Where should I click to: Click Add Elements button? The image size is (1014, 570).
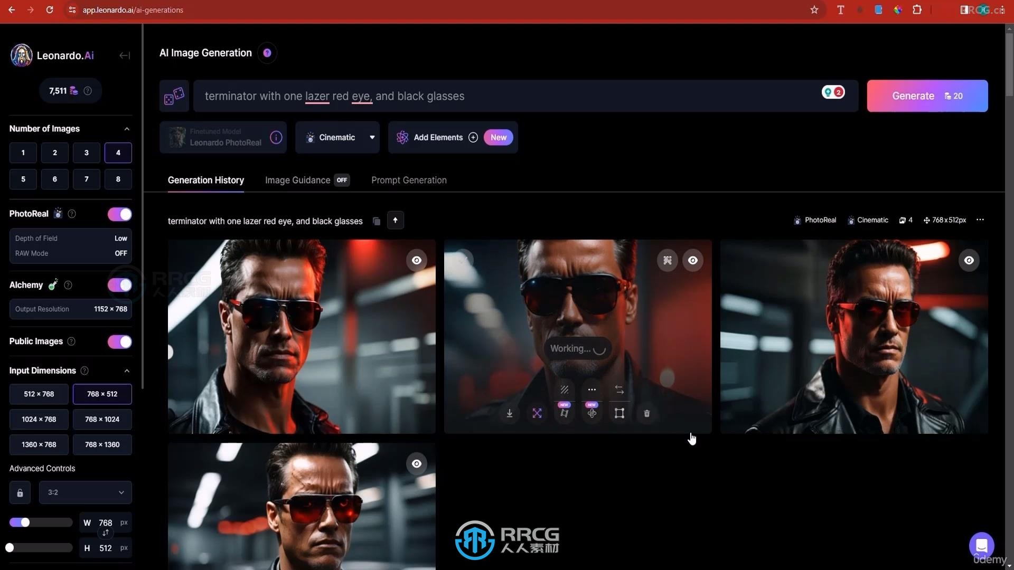[453, 137]
